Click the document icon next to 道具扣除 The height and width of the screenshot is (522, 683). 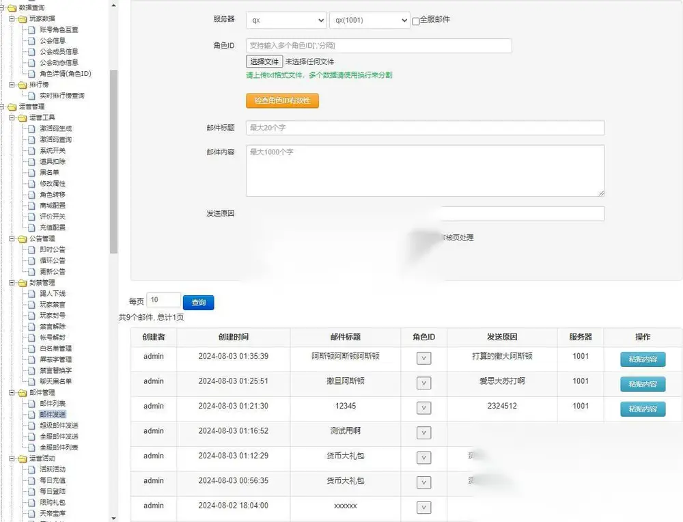point(31,161)
